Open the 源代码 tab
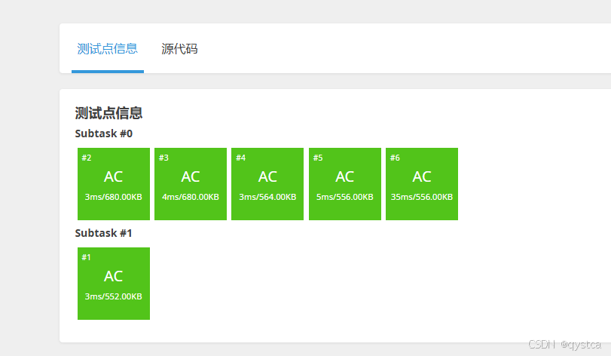This screenshot has width=611, height=356. click(179, 49)
